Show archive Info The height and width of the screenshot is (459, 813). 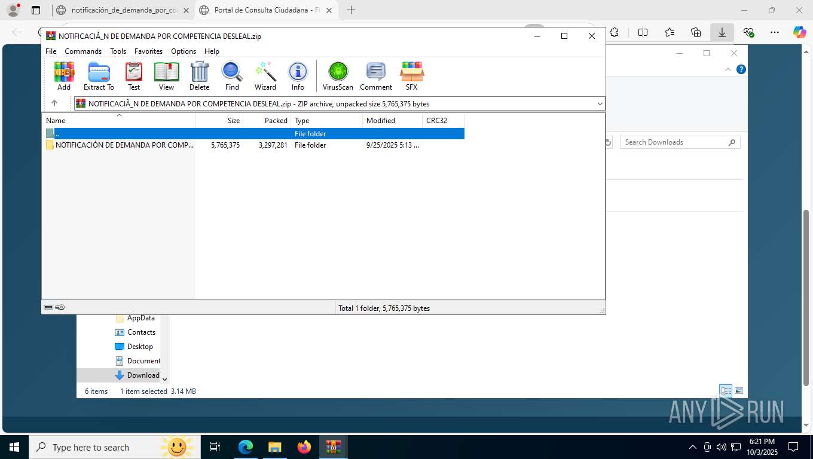pyautogui.click(x=298, y=76)
